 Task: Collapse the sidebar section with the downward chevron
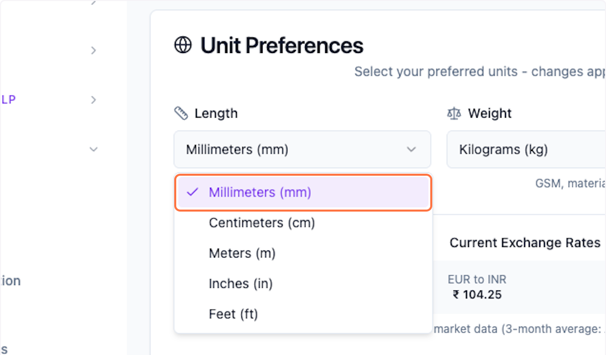click(x=93, y=149)
